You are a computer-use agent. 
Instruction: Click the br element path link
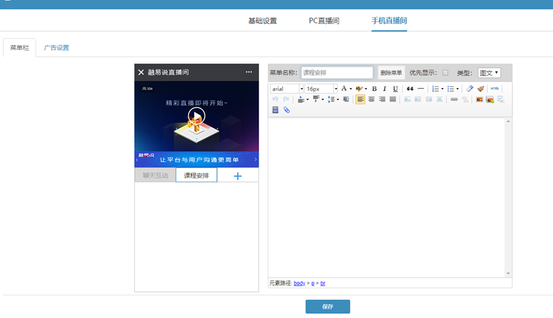[323, 283]
